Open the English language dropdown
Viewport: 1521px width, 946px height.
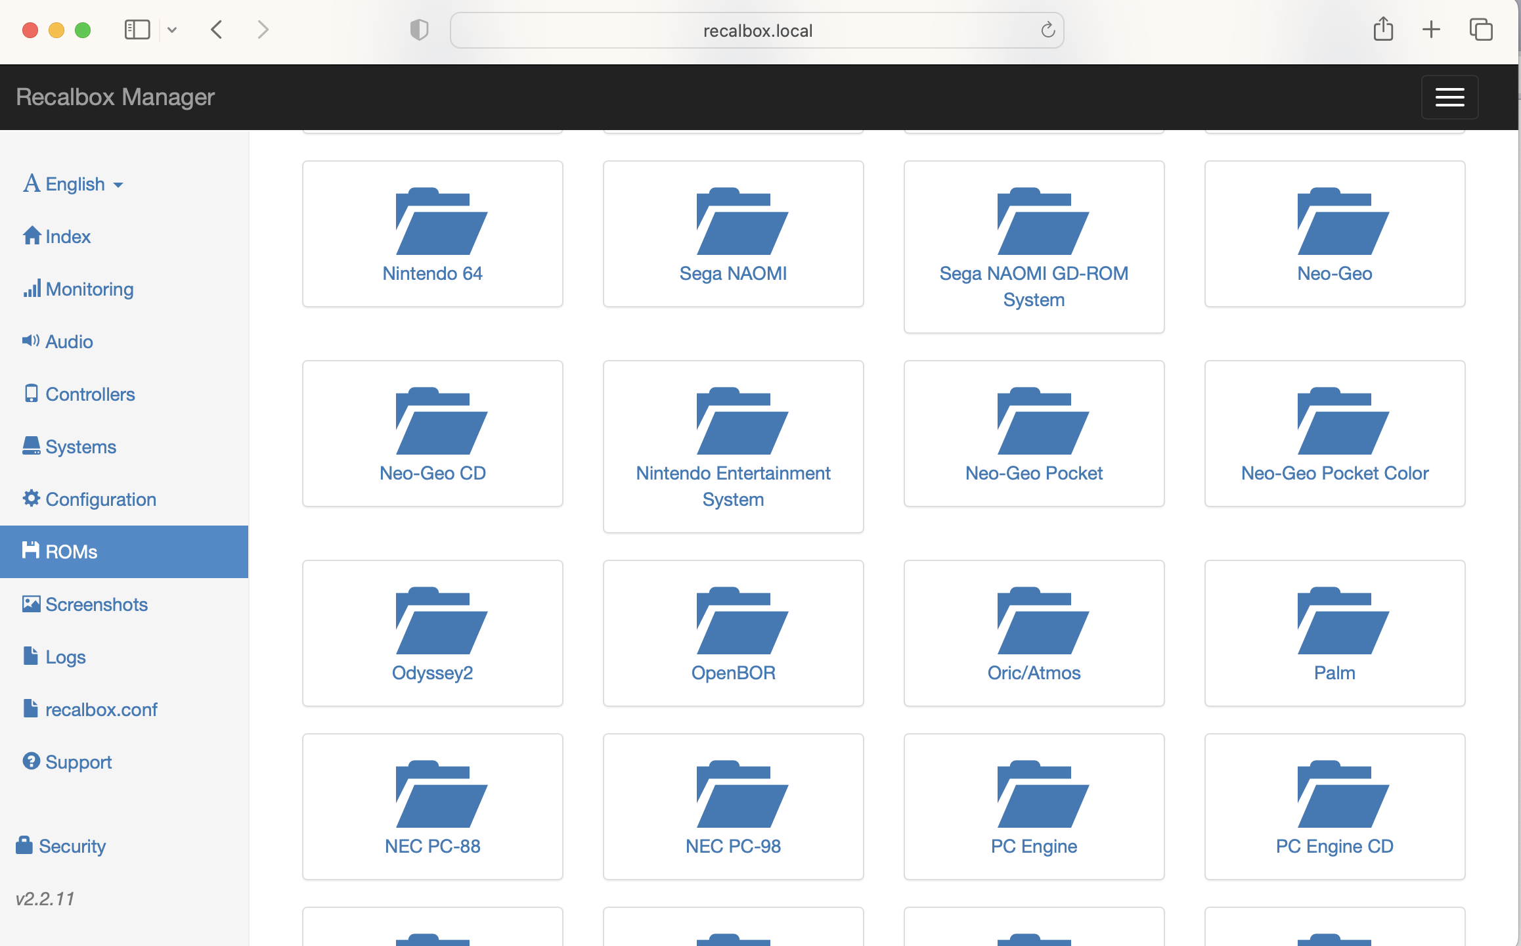pyautogui.click(x=73, y=184)
